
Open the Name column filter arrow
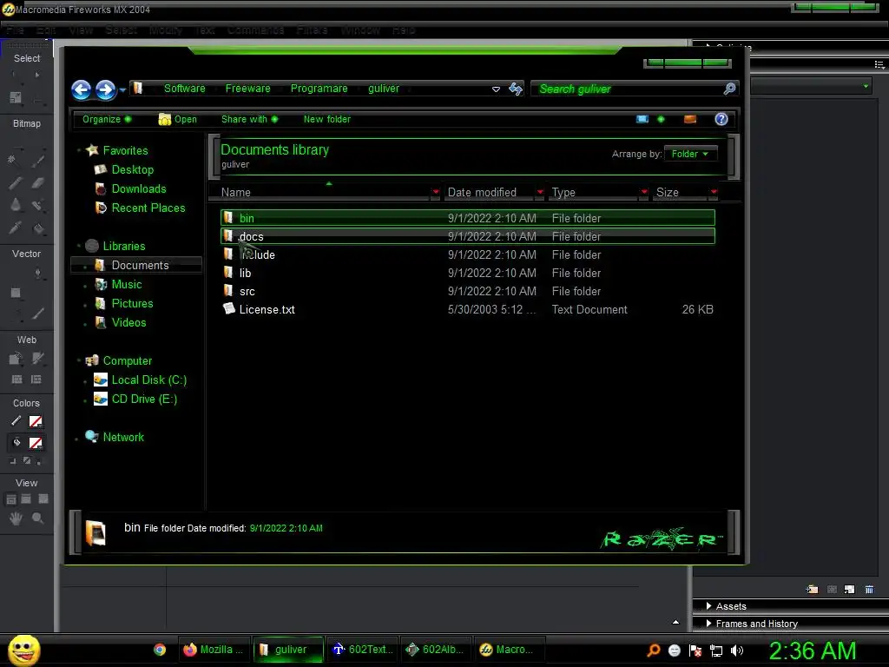point(436,192)
